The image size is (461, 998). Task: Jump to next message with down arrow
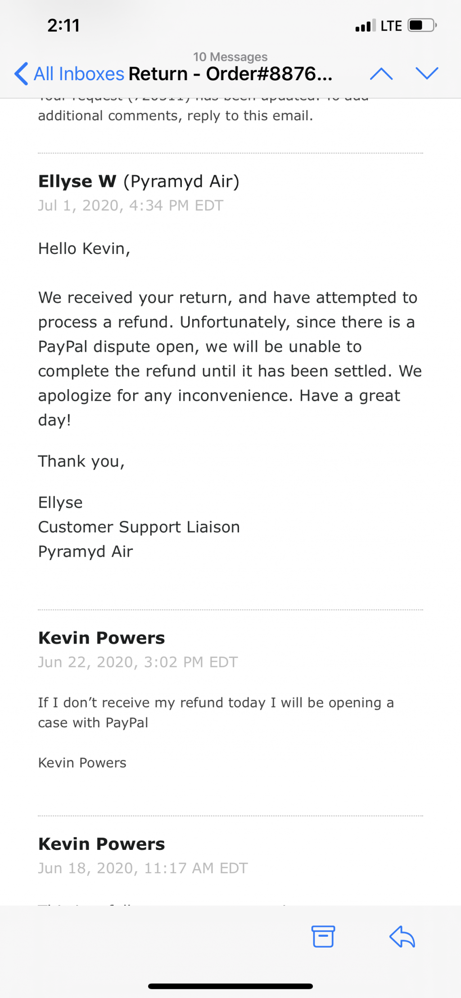tap(427, 73)
